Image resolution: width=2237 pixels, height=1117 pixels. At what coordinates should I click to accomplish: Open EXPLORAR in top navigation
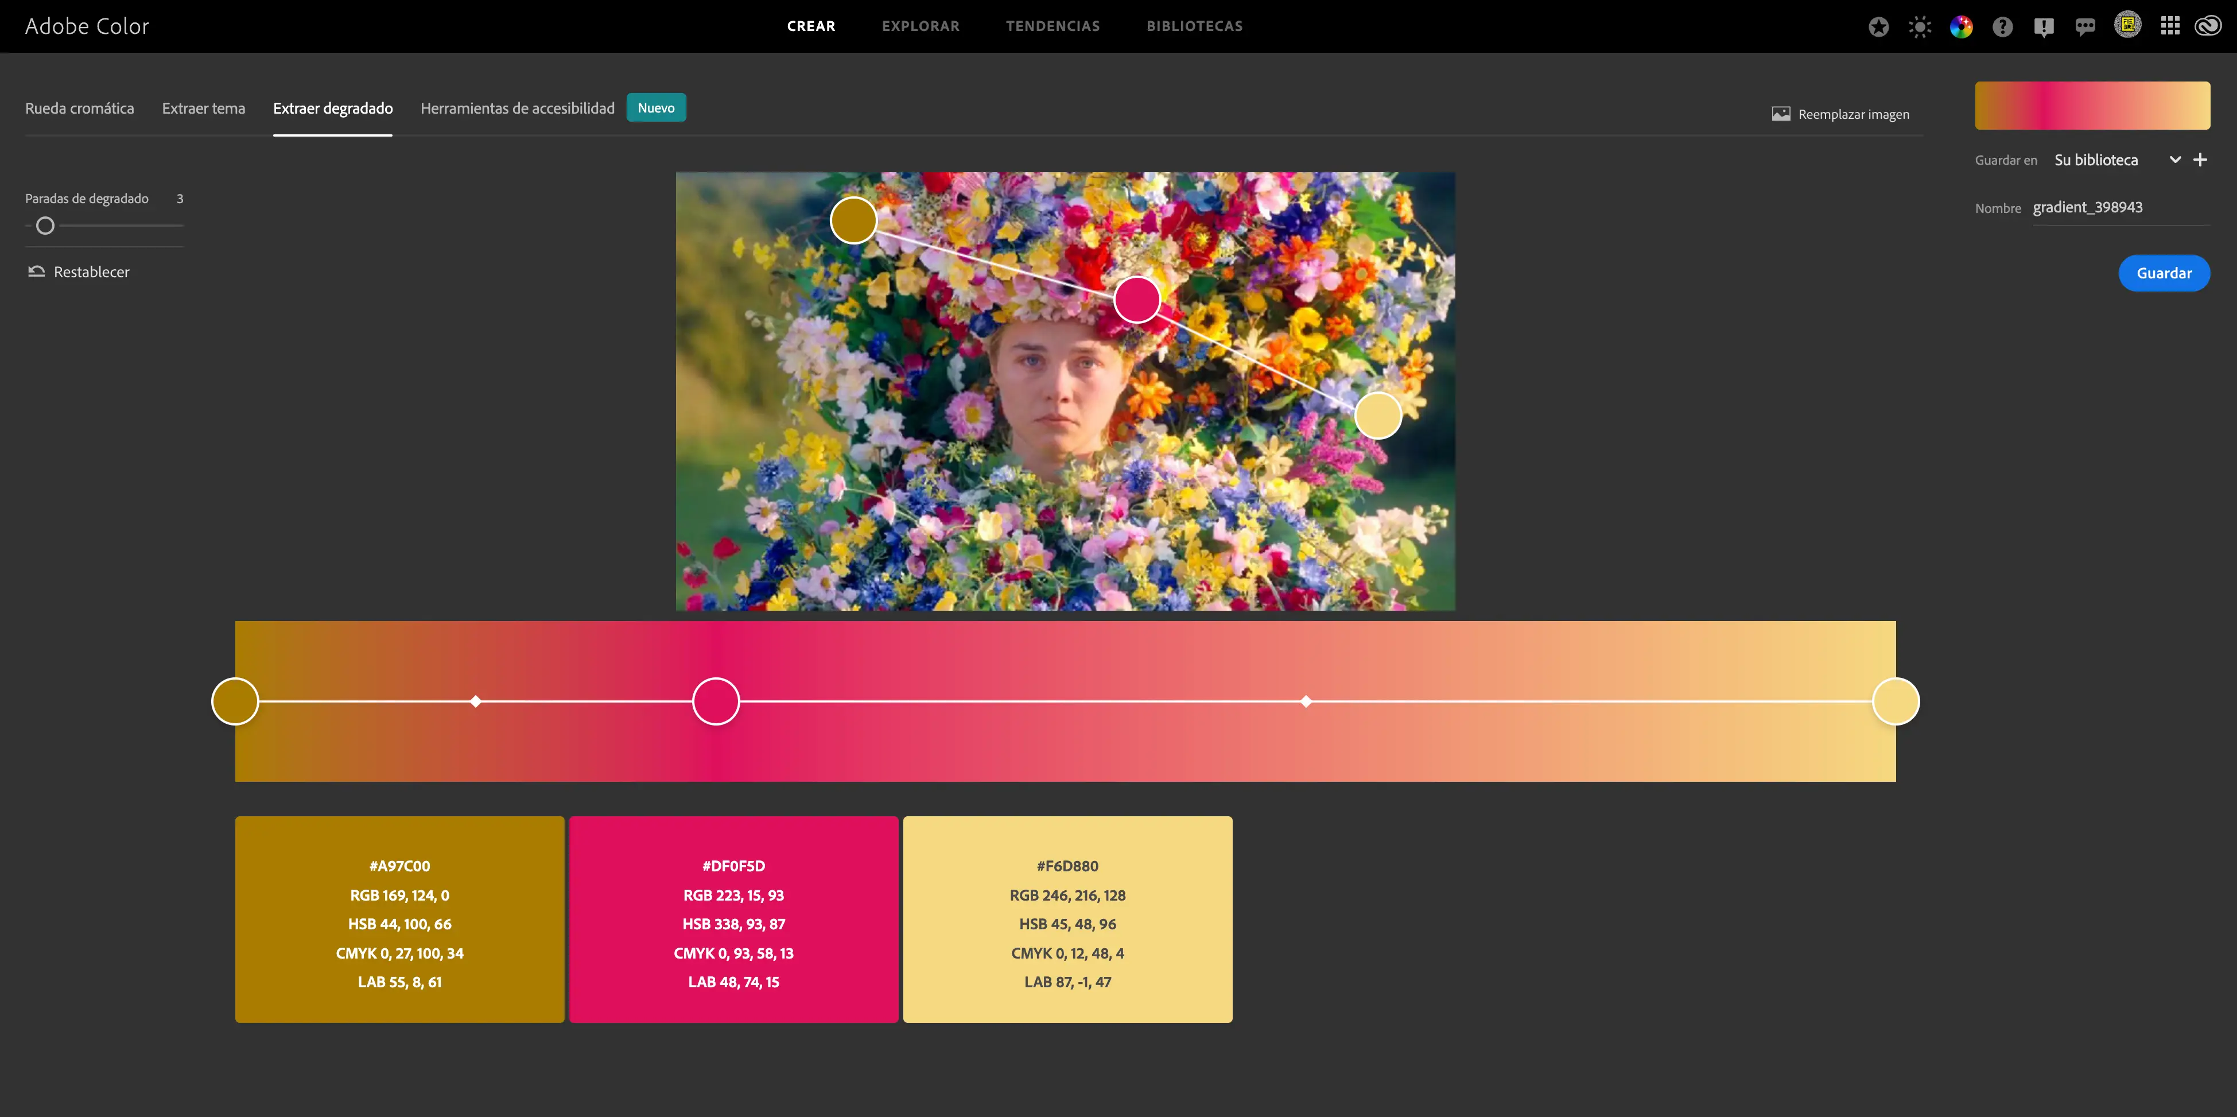click(x=921, y=26)
